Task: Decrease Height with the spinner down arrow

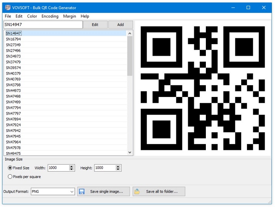Action: (118, 169)
